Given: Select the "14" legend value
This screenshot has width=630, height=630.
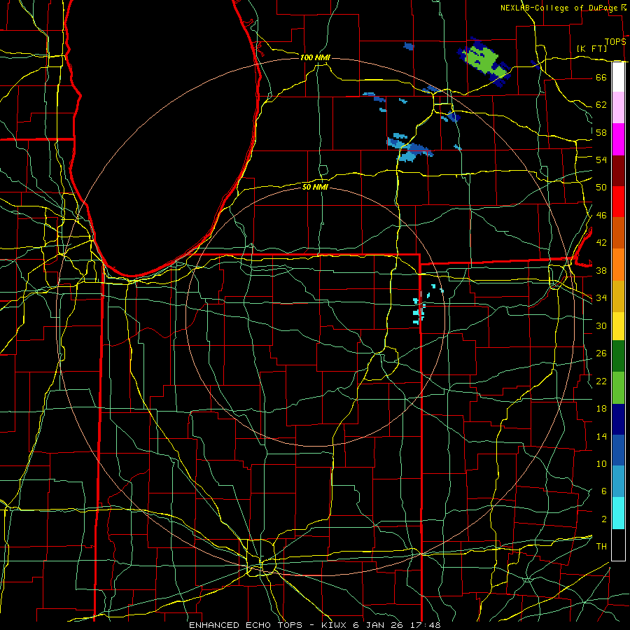Looking at the screenshot, I should [x=601, y=436].
